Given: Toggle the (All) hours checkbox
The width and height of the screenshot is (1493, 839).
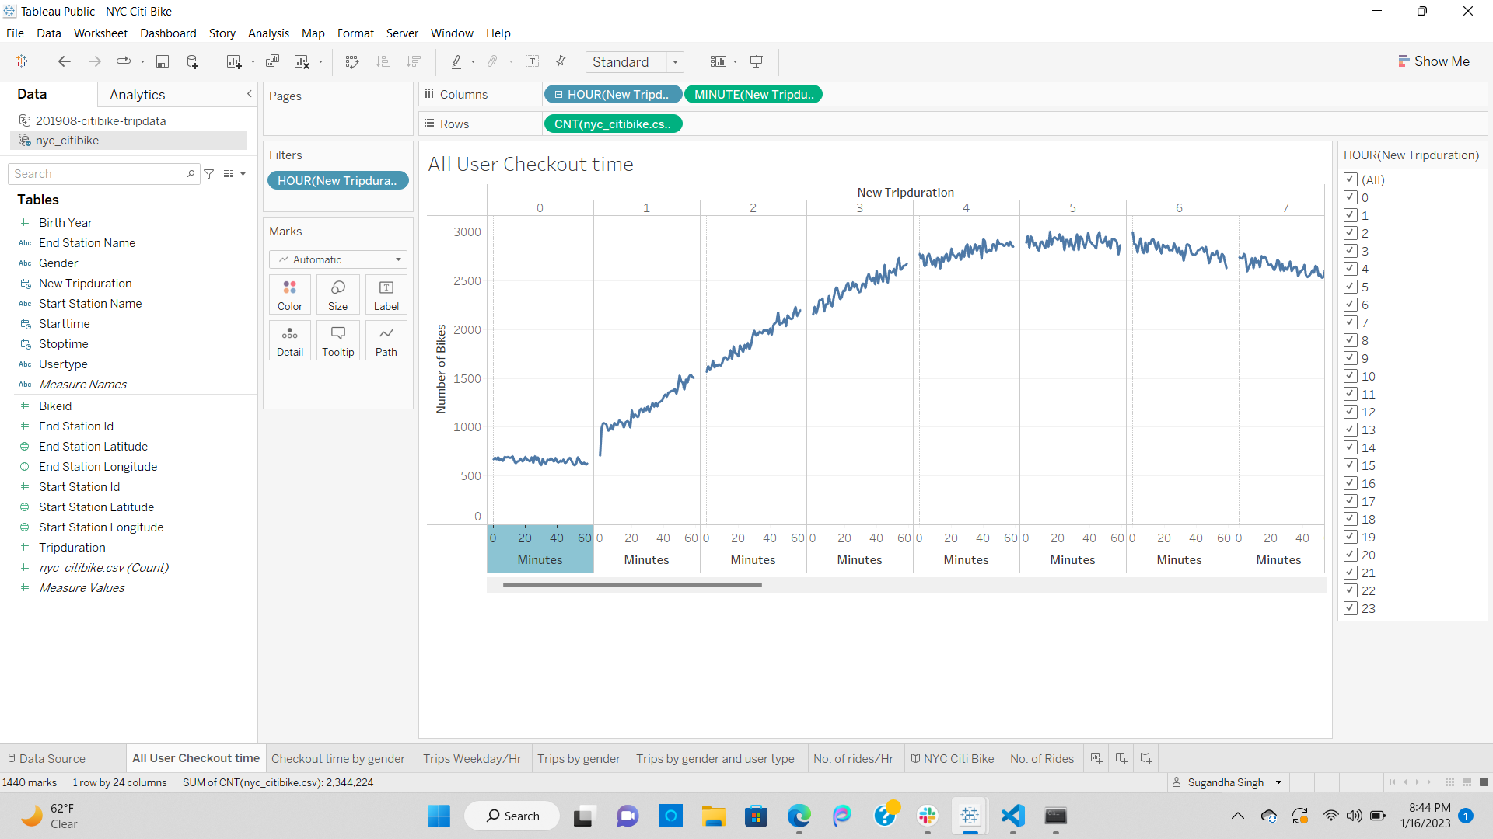Looking at the screenshot, I should (1351, 179).
